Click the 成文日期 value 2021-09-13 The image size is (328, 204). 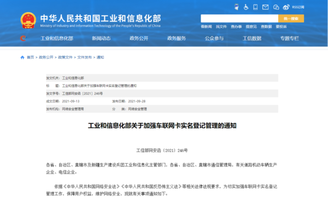(71, 101)
